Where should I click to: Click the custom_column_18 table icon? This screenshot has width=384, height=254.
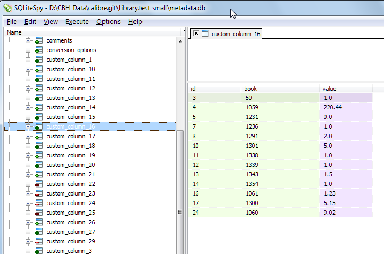pyautogui.click(x=39, y=146)
